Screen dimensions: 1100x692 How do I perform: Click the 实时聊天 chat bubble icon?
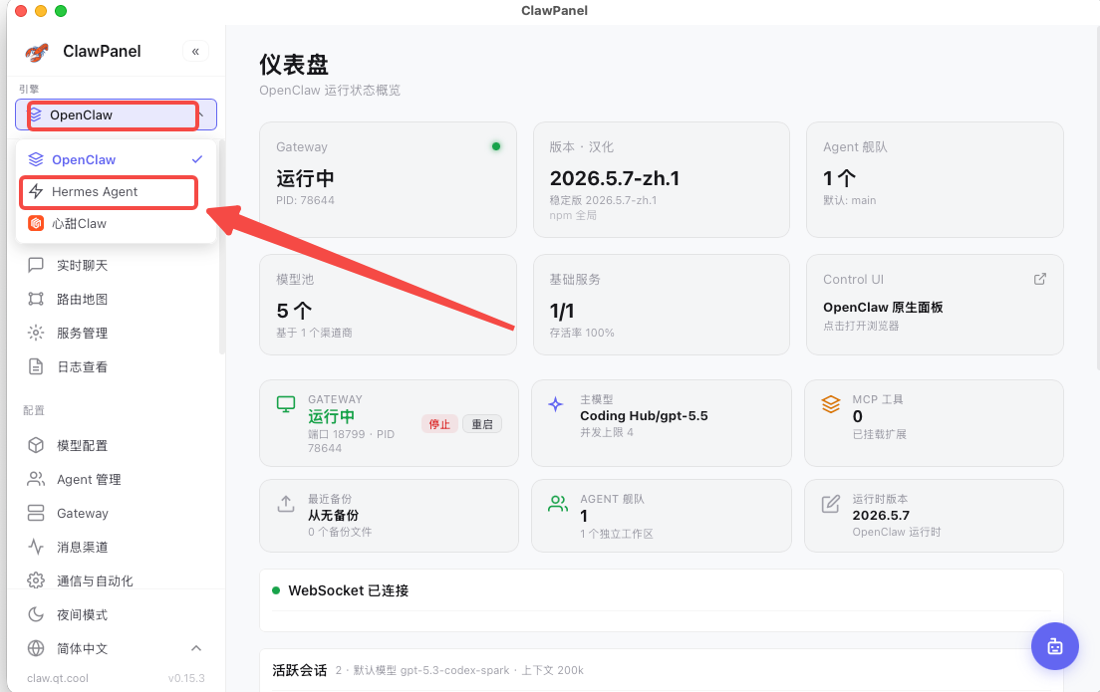(36, 265)
